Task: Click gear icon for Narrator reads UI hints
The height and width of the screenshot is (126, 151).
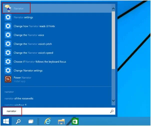Action: (8, 26)
